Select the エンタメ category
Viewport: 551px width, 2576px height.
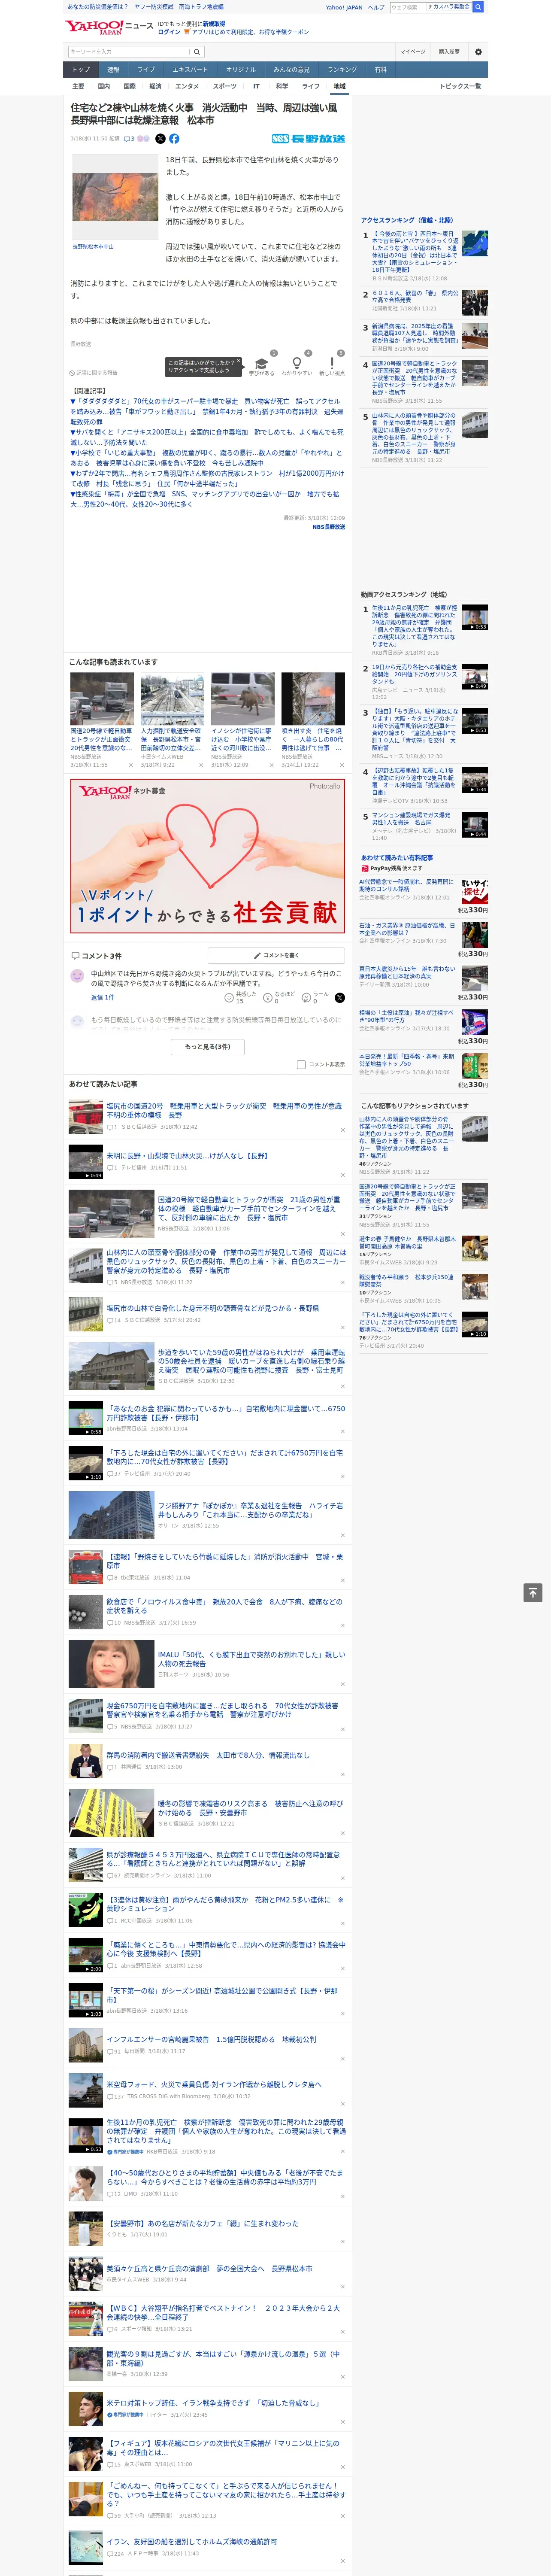point(187,86)
